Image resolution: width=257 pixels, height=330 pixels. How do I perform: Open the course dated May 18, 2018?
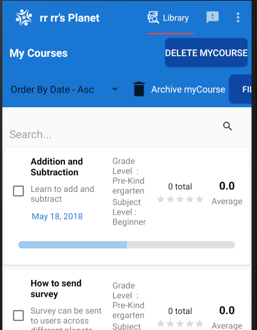coord(57,216)
